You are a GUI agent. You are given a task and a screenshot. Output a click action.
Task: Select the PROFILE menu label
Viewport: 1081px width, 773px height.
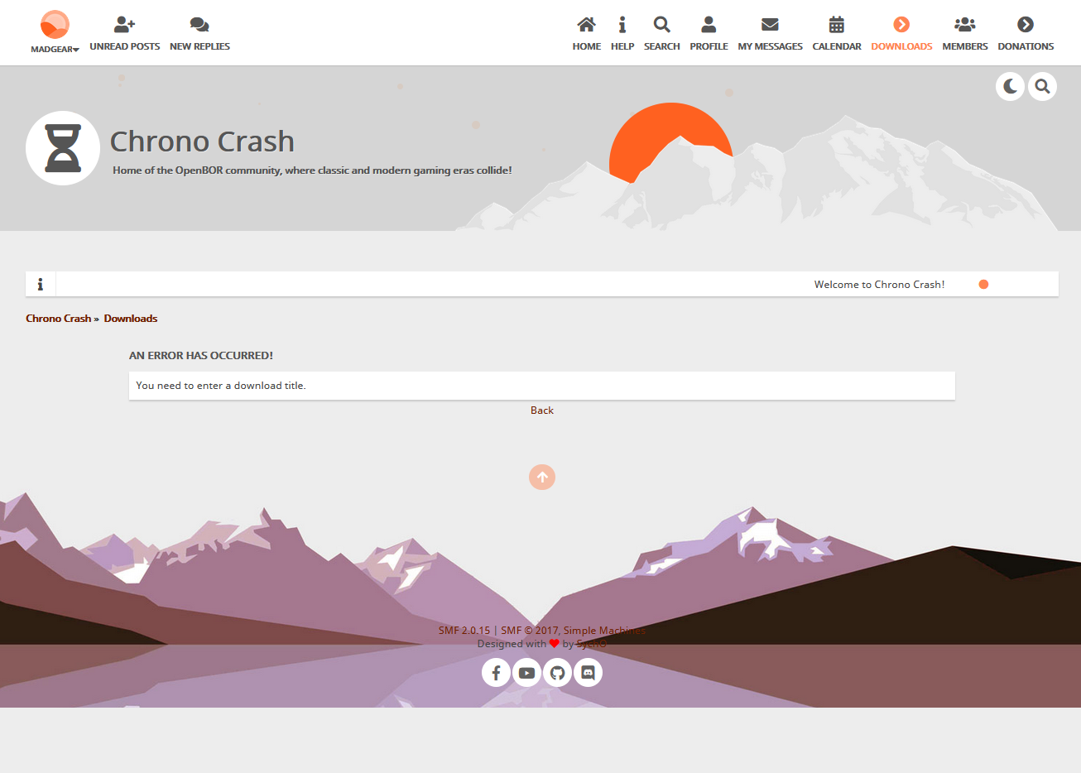709,46
